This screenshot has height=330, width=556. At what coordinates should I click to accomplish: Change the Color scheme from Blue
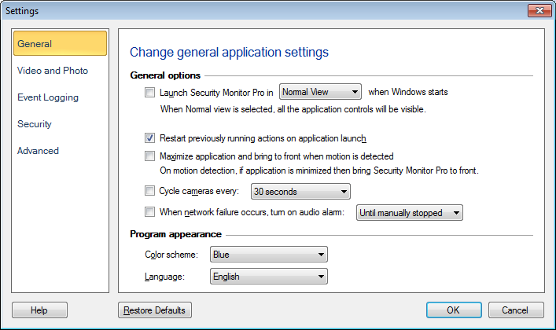click(268, 255)
